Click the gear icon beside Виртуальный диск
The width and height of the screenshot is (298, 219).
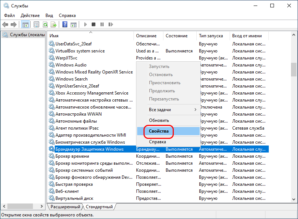[x=51, y=198]
